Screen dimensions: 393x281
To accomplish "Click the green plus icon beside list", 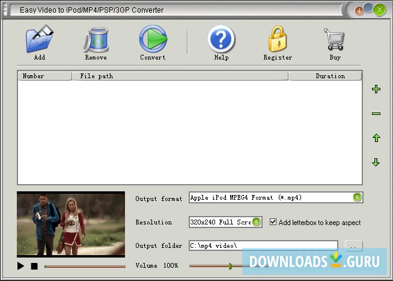I will click(376, 89).
